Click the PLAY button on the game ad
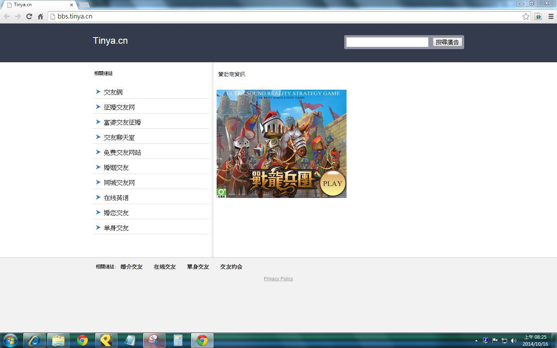Screen dimensions: 557x348 tap(333, 184)
